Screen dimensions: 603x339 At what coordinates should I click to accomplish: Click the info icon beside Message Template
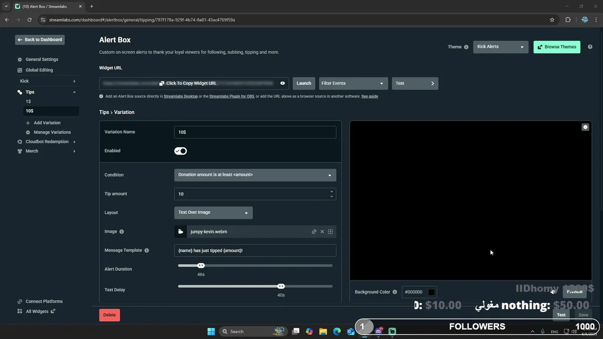click(x=147, y=250)
